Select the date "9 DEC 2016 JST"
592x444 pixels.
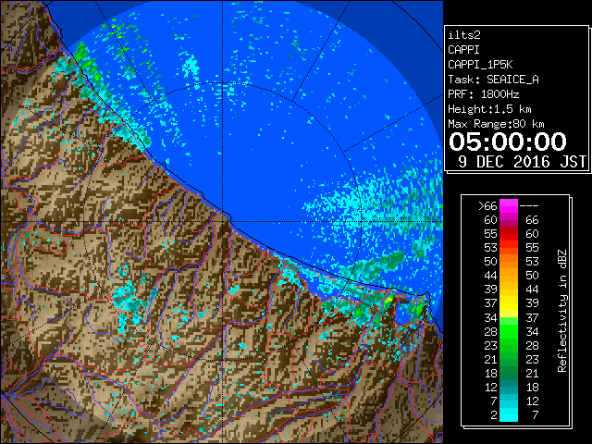click(522, 162)
